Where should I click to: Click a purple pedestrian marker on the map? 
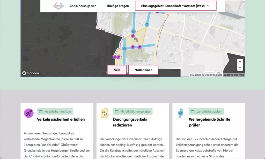click(x=133, y=36)
